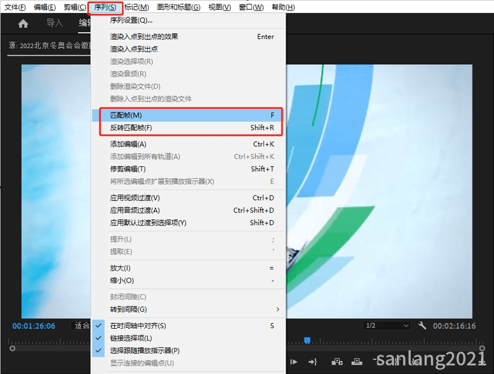This screenshot has width=494, height=374.
Task: Click greyed-out 提升 entry
Action: pyautogui.click(x=188, y=239)
